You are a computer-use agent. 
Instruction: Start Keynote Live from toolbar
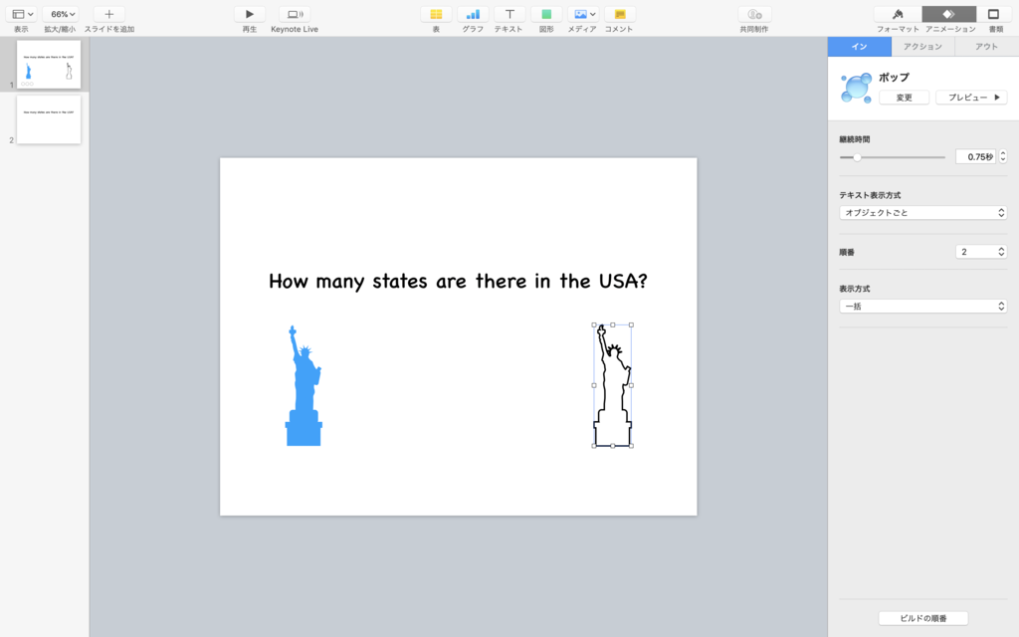[x=295, y=14]
